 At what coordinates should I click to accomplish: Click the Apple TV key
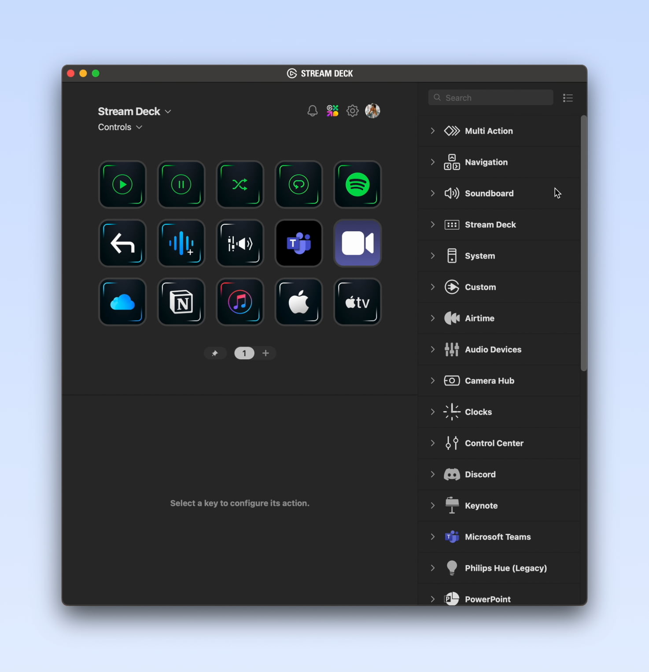click(357, 302)
